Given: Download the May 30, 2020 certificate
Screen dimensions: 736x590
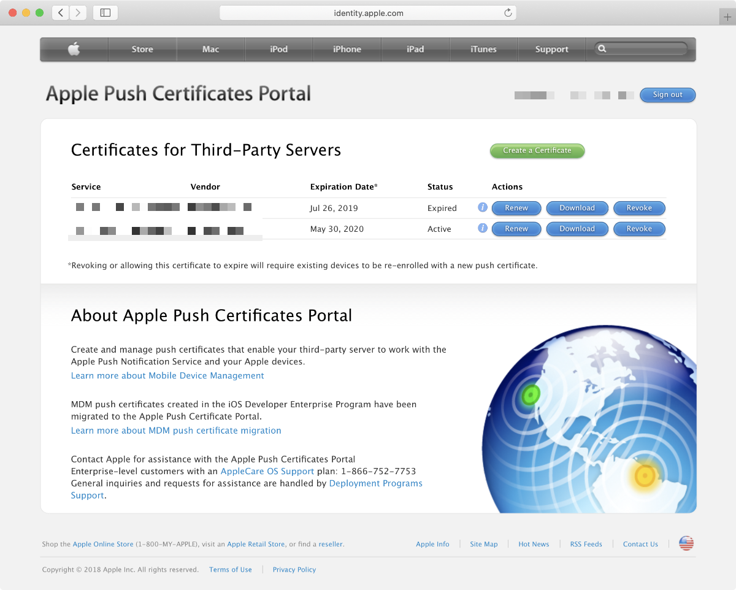Looking at the screenshot, I should [577, 229].
